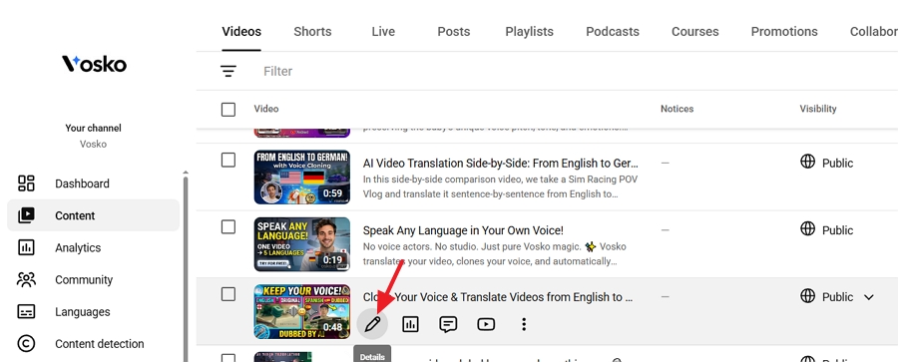Click globe icon on Keep Your Voice row

point(807,296)
